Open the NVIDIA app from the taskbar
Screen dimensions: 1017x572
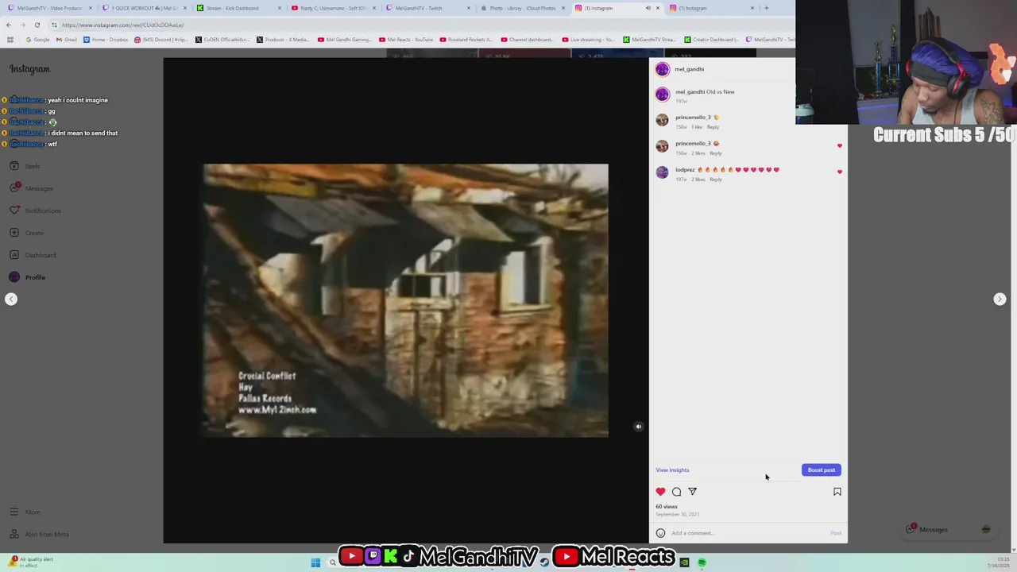pos(684,562)
